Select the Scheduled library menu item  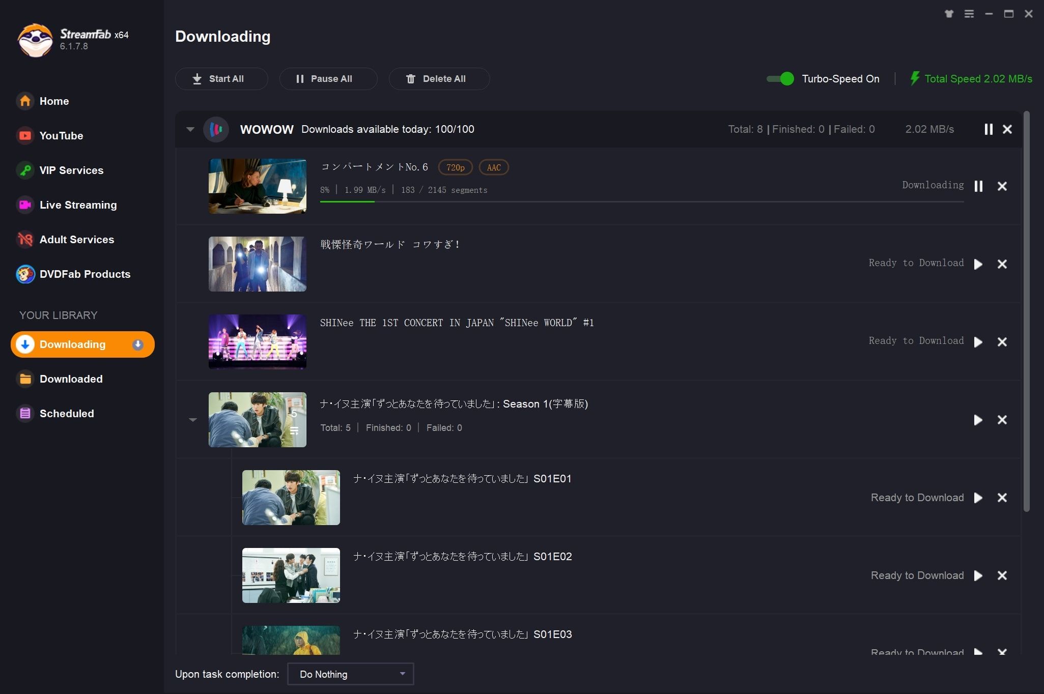[67, 413]
